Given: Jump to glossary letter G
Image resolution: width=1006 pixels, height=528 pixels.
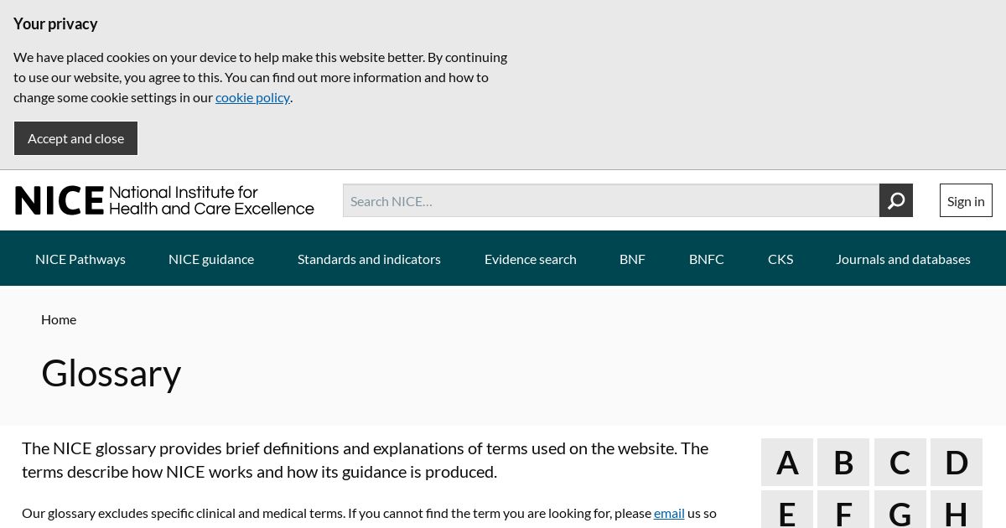Looking at the screenshot, I should coord(900,510).
